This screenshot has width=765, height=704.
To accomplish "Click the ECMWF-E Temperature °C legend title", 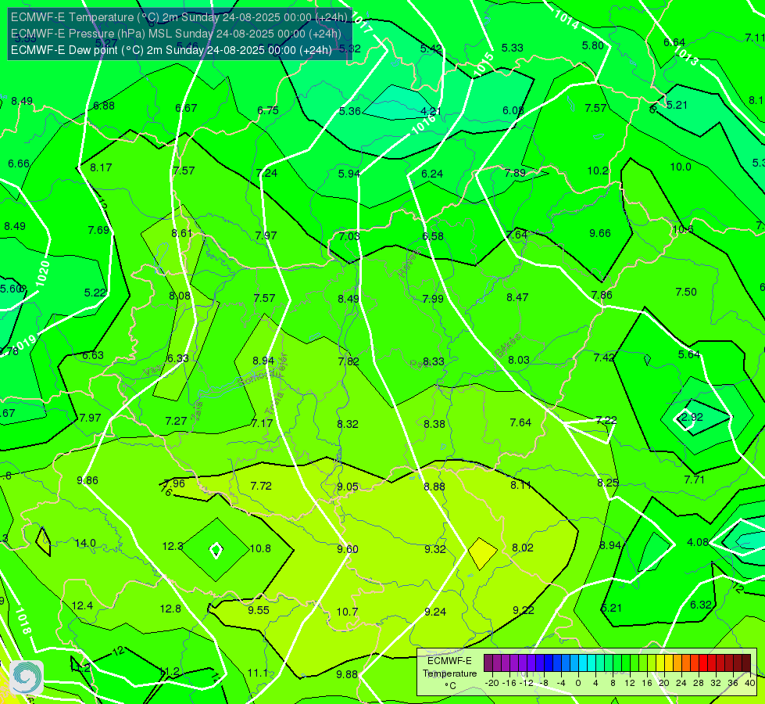I will [x=449, y=673].
